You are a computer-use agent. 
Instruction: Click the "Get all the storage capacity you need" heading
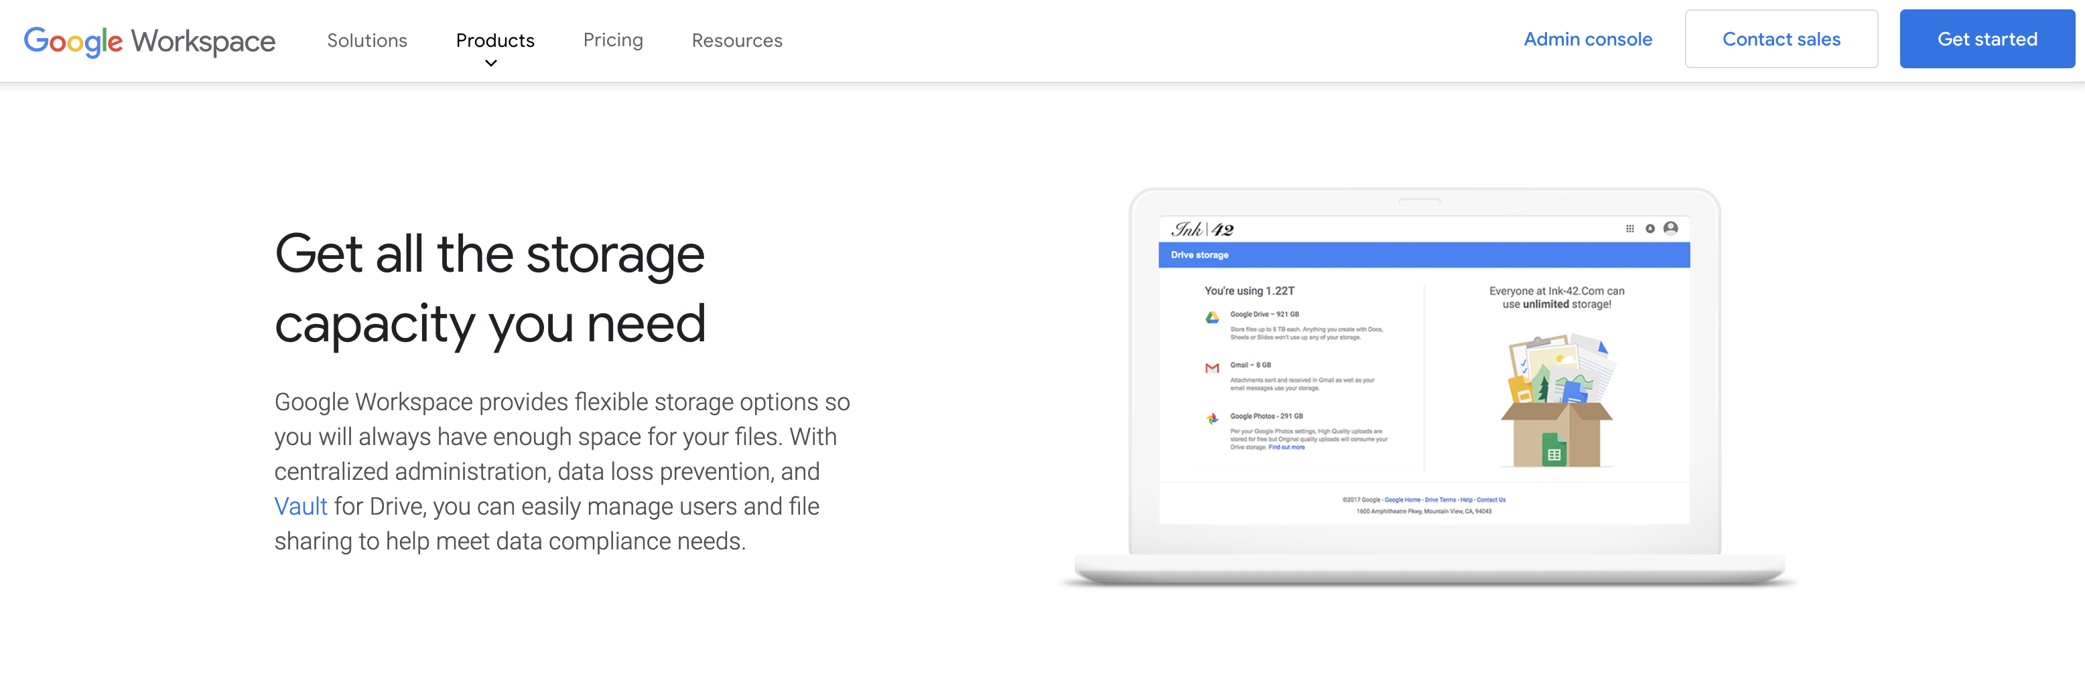[490, 288]
